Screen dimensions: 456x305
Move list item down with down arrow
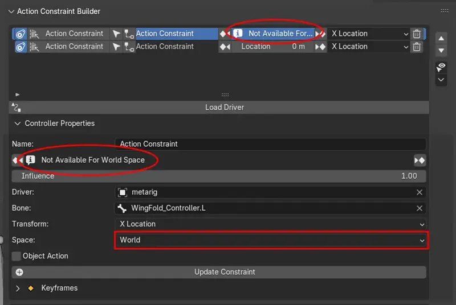pyautogui.click(x=441, y=51)
